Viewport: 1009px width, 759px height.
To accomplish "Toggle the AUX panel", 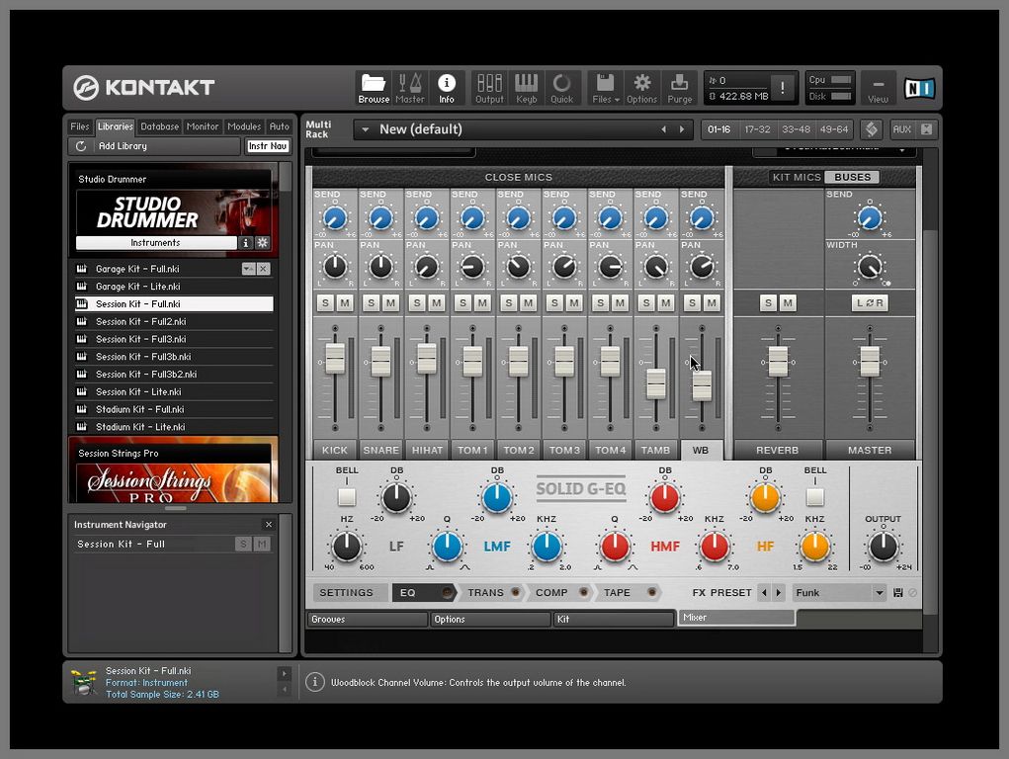I will 901,129.
